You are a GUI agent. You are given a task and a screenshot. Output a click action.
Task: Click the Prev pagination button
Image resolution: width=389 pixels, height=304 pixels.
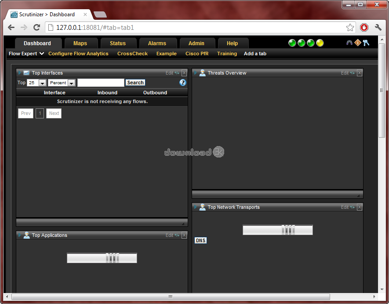[x=26, y=113]
